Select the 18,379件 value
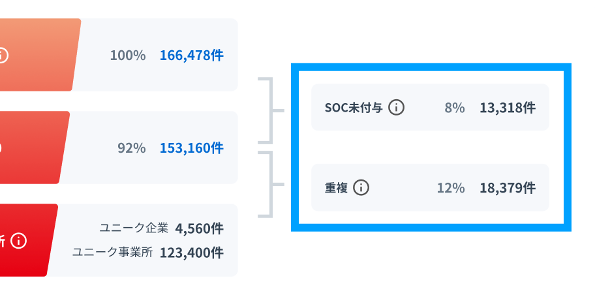This screenshot has height=295, width=595. coord(507,188)
